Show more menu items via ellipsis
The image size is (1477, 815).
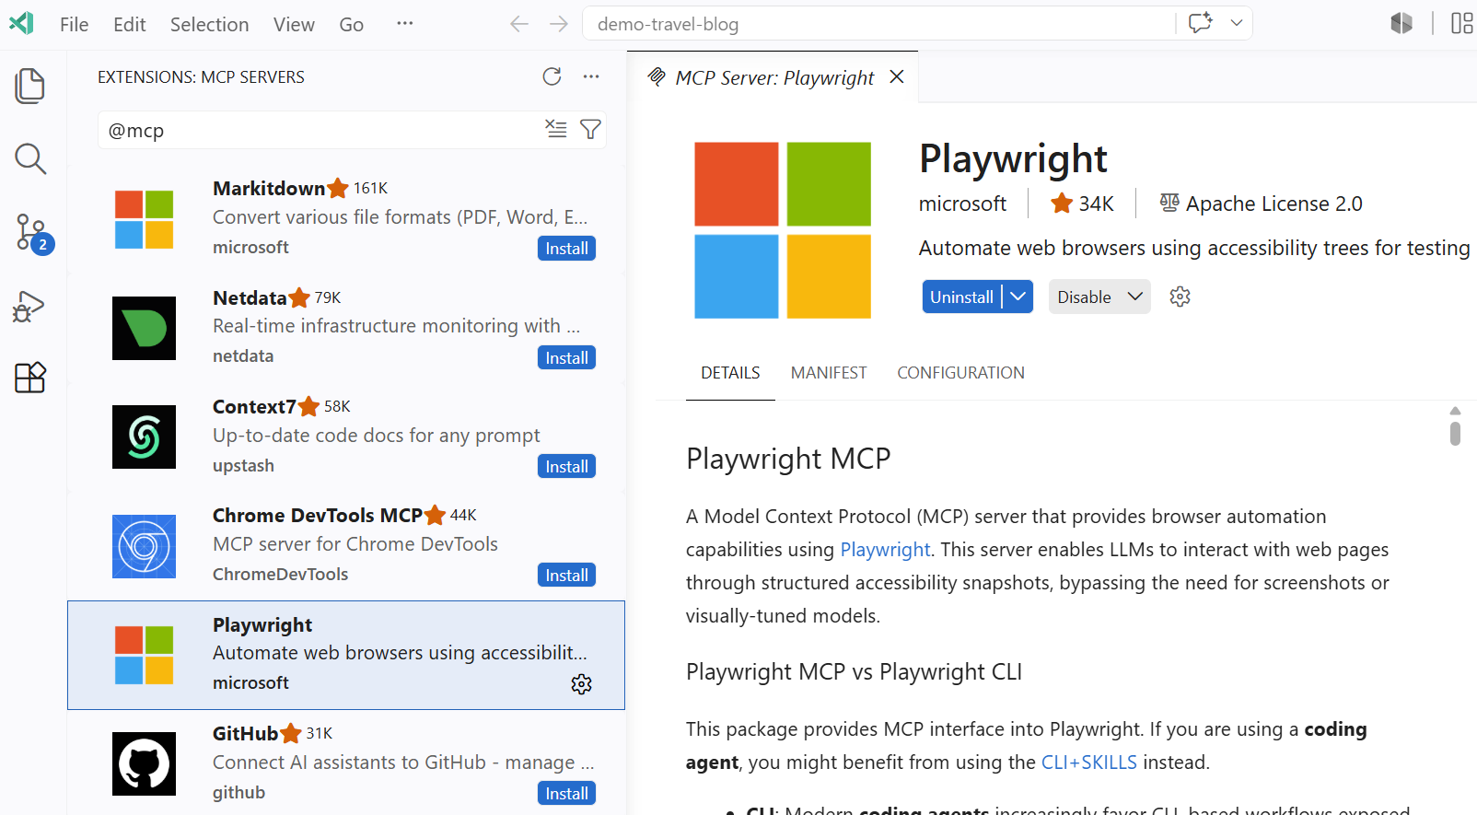pos(404,24)
